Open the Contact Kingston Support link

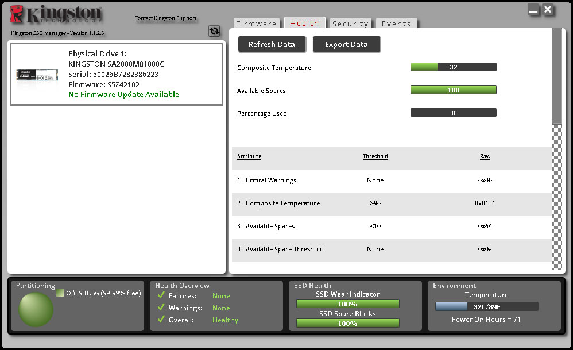(x=165, y=18)
